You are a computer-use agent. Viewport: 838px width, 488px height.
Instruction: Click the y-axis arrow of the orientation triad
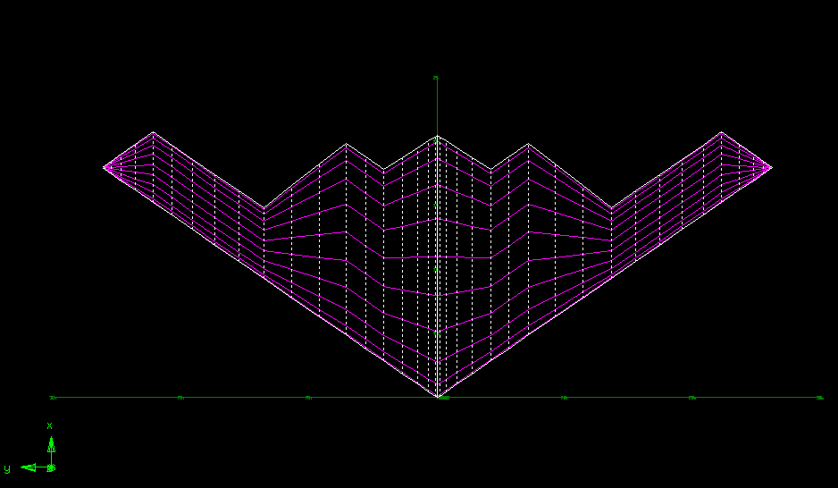30,467
